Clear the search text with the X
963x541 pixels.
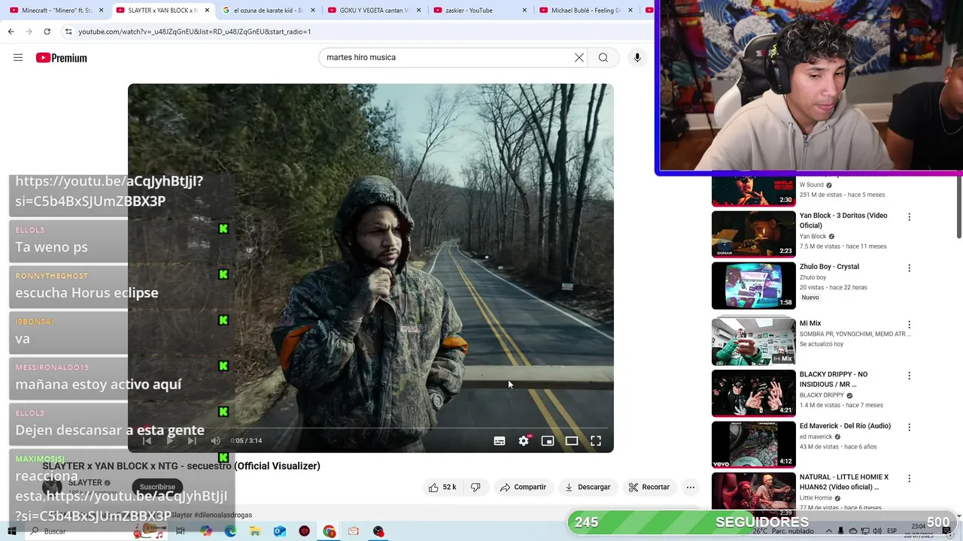pyautogui.click(x=579, y=58)
